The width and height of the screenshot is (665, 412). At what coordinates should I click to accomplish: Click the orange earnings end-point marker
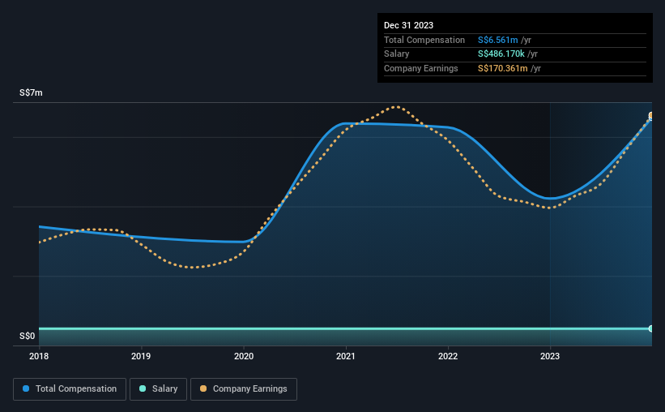pos(651,115)
